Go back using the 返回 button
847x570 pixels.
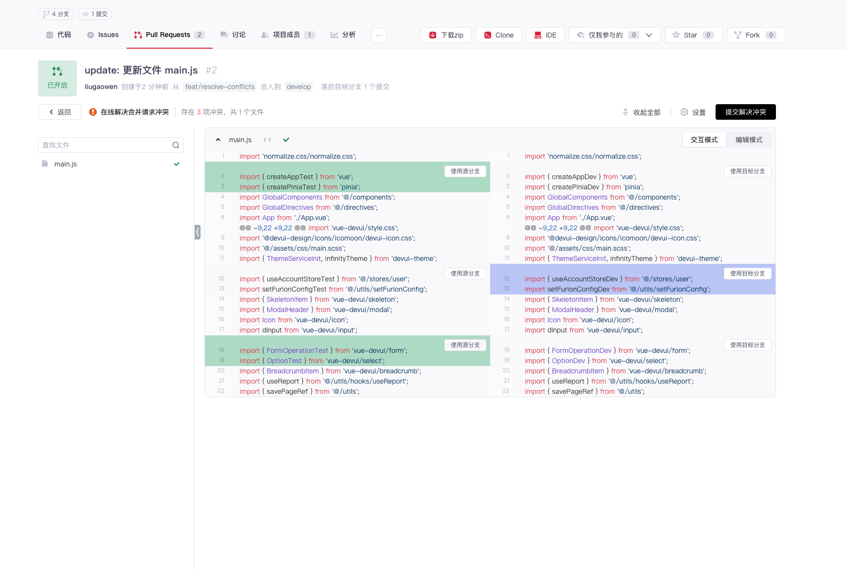click(60, 112)
